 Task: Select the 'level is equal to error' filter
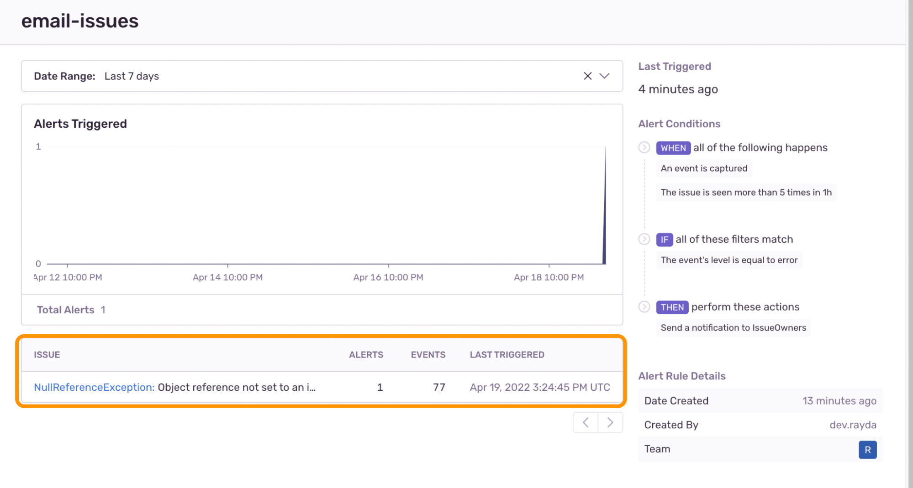(x=729, y=260)
